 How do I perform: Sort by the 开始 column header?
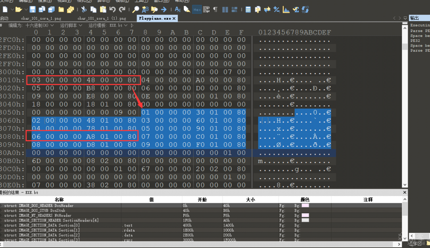click(x=202, y=200)
